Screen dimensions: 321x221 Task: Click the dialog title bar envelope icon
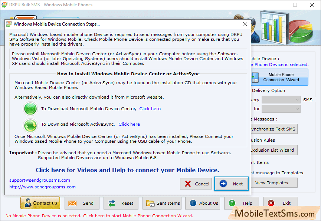click(x=9, y=24)
